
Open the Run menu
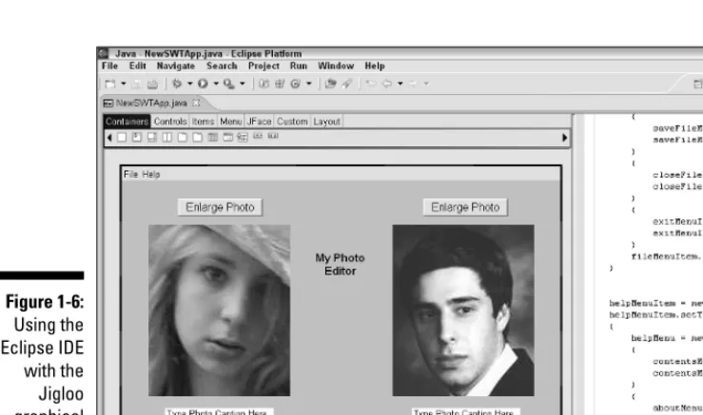(x=299, y=66)
